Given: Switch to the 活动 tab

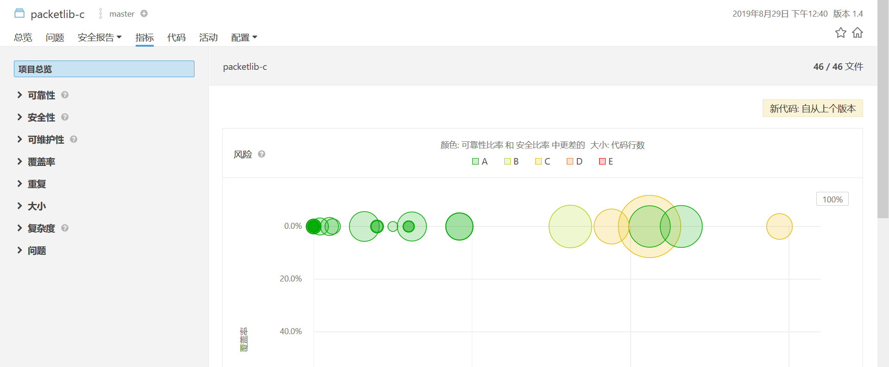Looking at the screenshot, I should (208, 37).
